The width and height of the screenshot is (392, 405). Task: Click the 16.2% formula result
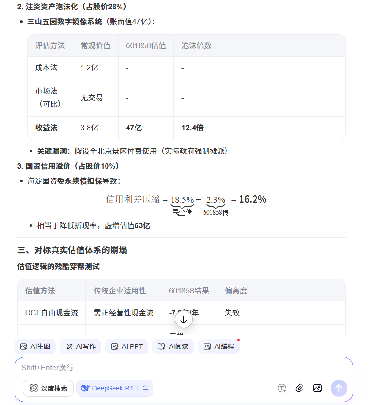tap(253, 199)
